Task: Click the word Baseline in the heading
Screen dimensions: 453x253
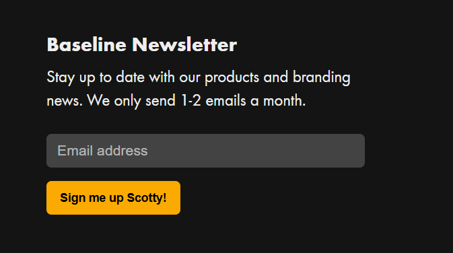Action: click(x=86, y=45)
